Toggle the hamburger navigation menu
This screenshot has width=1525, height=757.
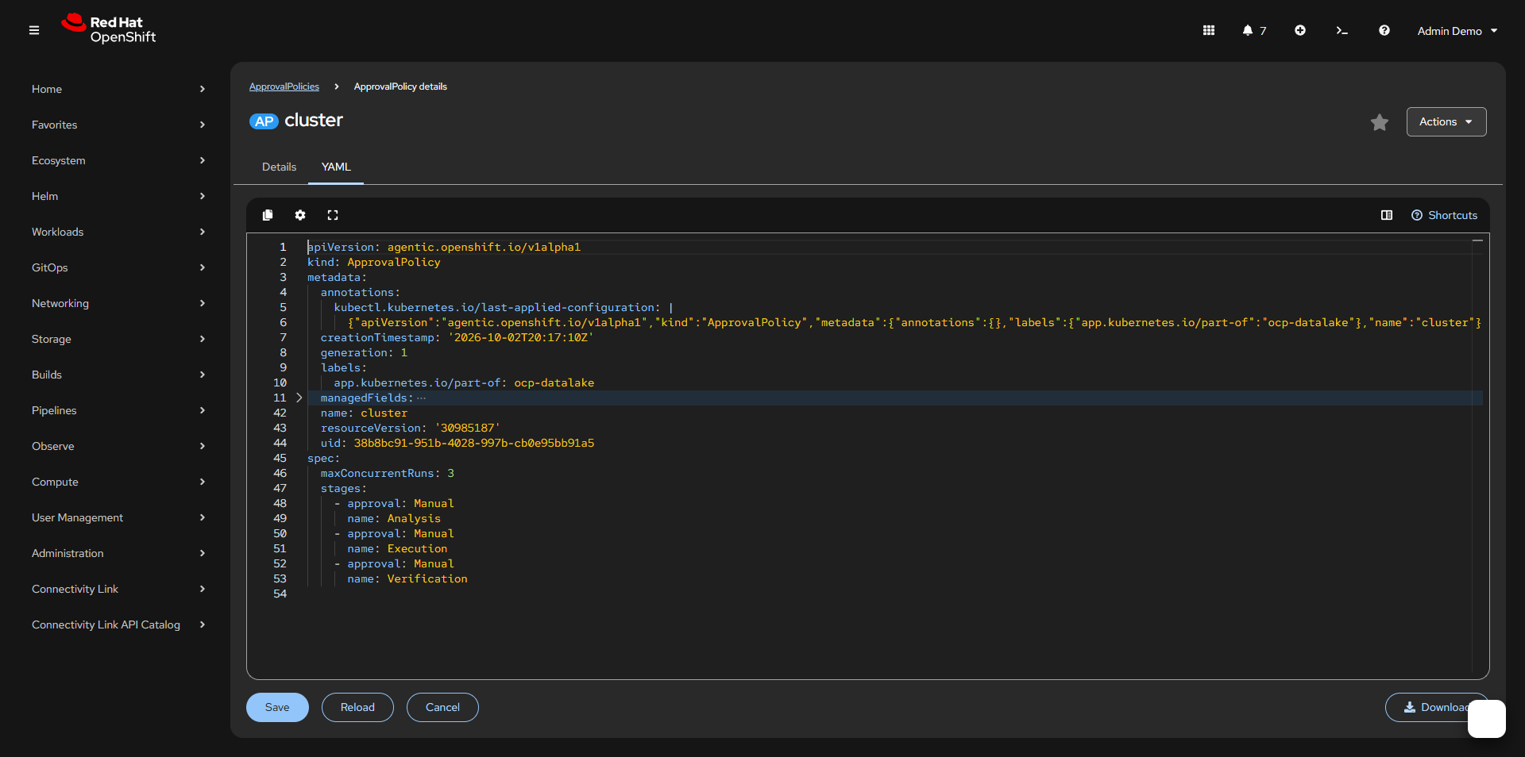coord(34,30)
